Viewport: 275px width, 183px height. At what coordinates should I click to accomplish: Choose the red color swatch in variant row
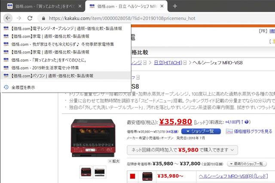[133, 176]
